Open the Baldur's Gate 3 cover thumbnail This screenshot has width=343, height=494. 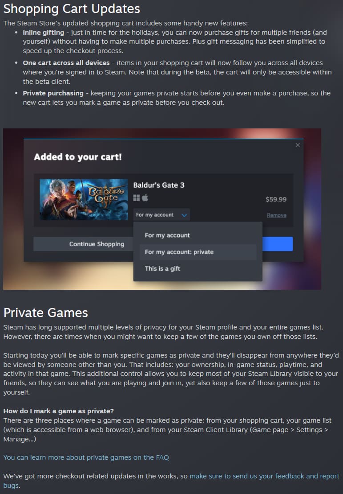tap(84, 199)
